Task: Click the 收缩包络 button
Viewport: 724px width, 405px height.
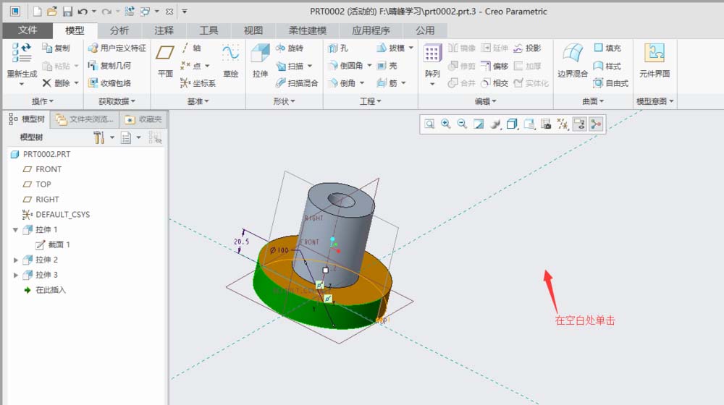Action: tap(110, 83)
